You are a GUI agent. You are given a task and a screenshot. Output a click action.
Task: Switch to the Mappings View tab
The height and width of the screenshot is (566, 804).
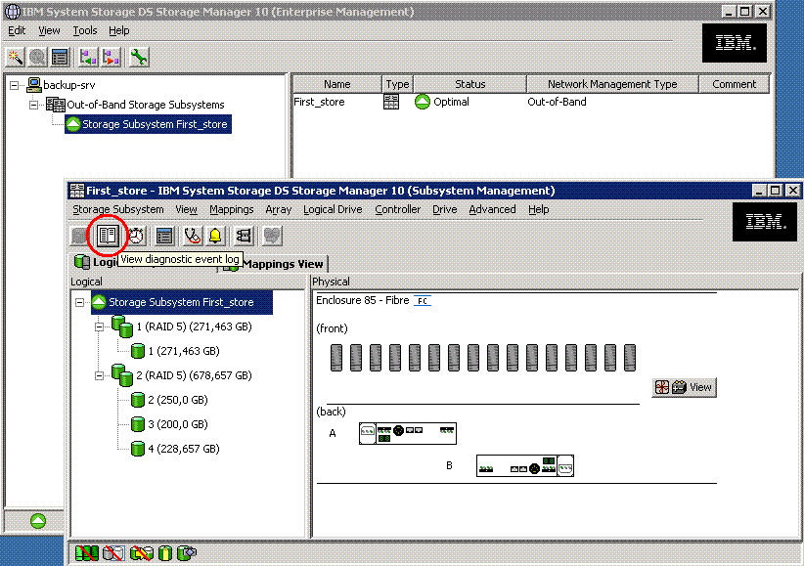(282, 264)
